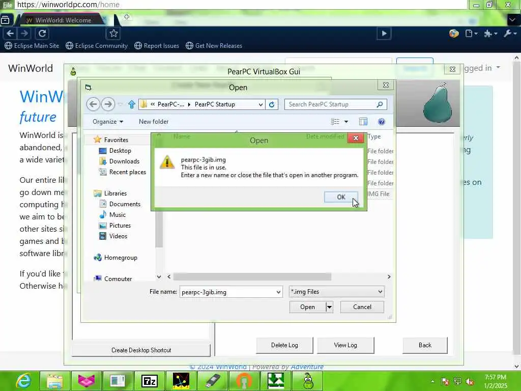Click the Open button in file dialog
This screenshot has height=391, width=521.
pyautogui.click(x=307, y=307)
